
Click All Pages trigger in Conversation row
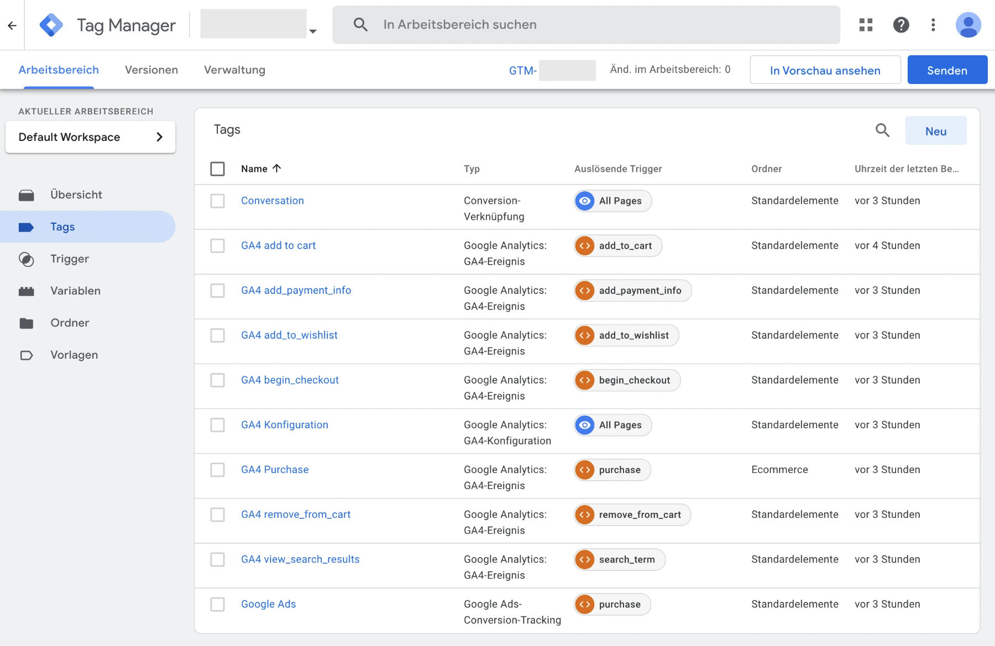[x=613, y=201]
